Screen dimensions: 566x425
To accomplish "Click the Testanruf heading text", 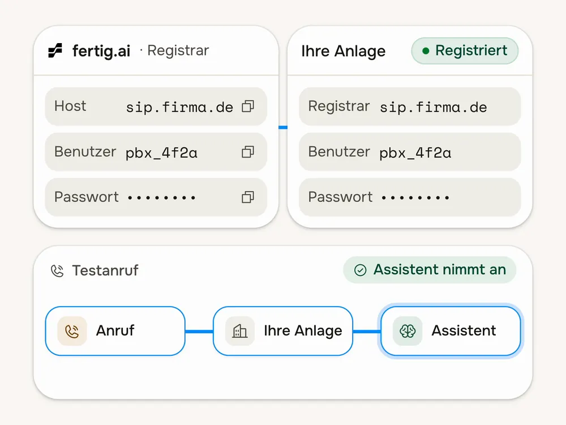I will tap(105, 270).
